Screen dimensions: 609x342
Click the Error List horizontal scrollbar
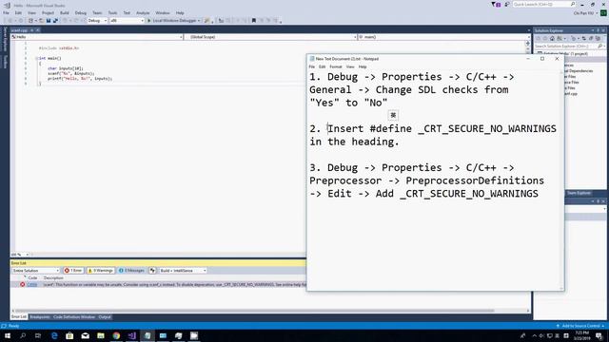[x=254, y=311]
